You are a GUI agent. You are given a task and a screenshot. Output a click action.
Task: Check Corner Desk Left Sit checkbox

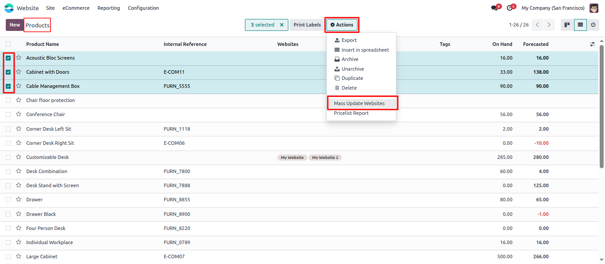[8, 129]
